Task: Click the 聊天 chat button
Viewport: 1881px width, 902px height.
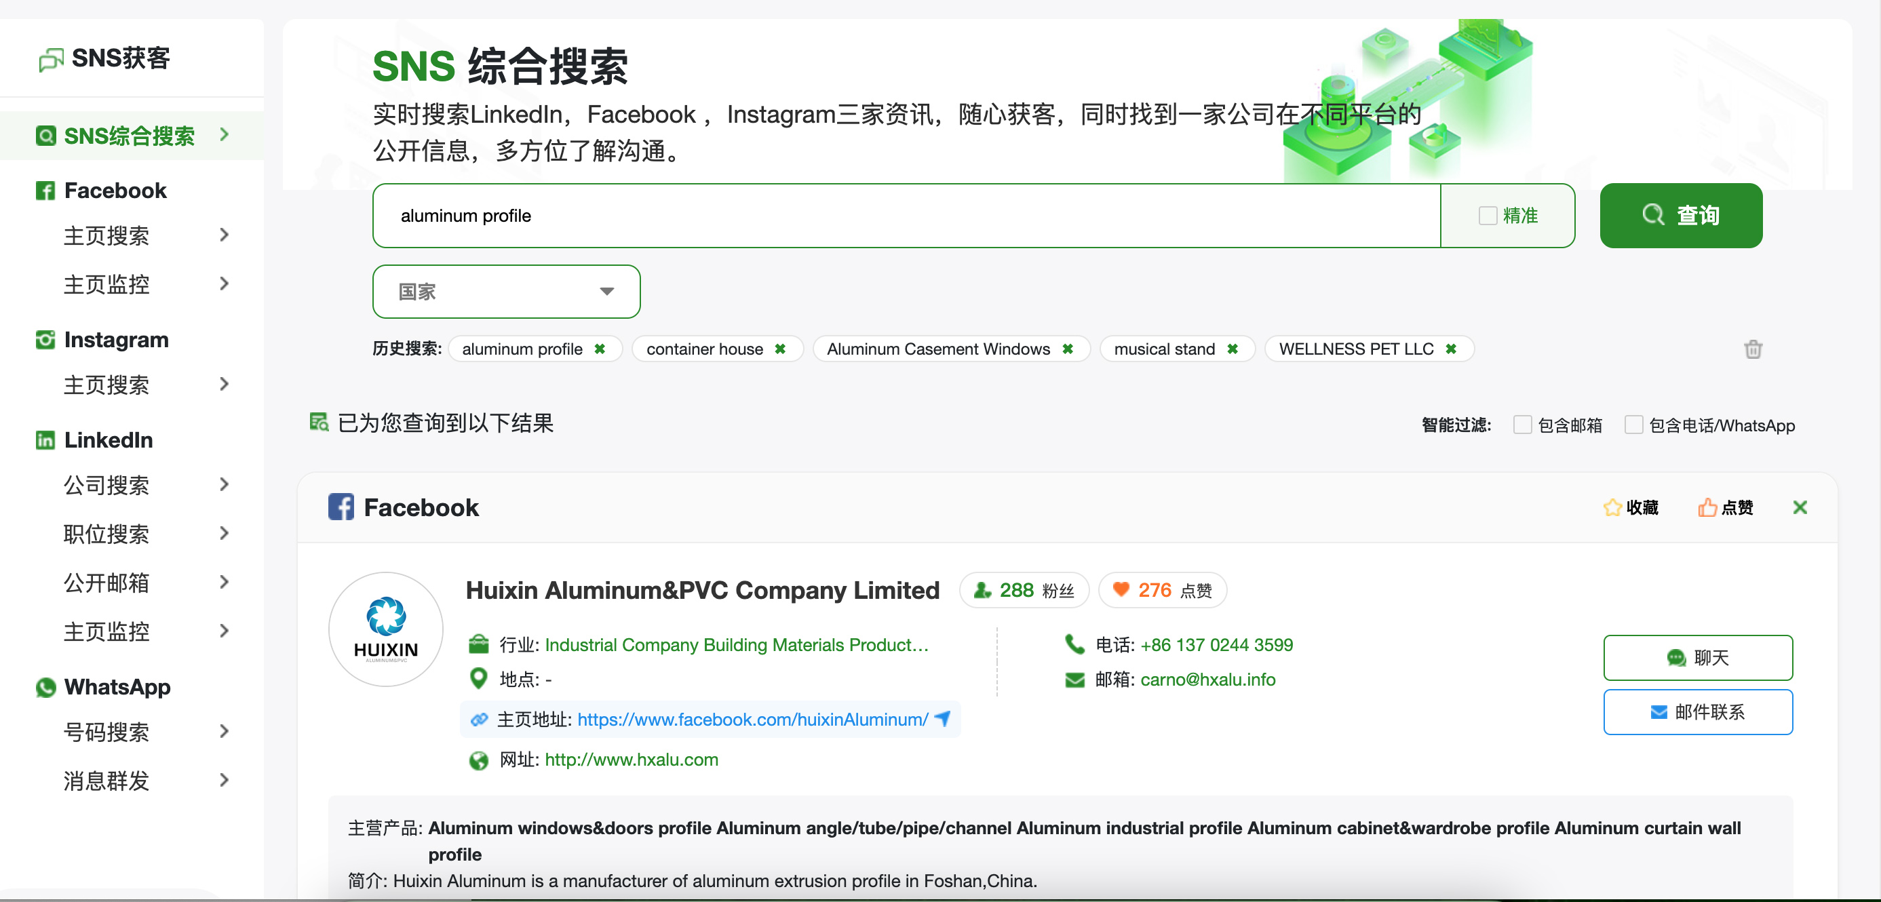Action: pyautogui.click(x=1698, y=658)
